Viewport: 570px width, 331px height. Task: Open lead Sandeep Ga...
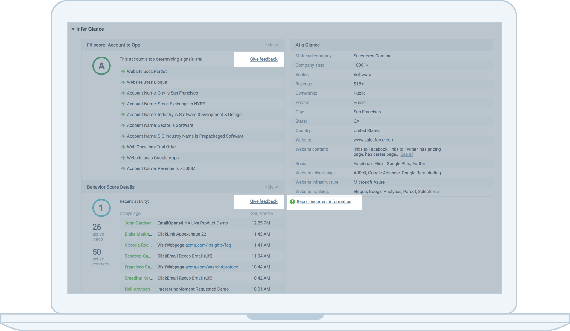click(138, 256)
